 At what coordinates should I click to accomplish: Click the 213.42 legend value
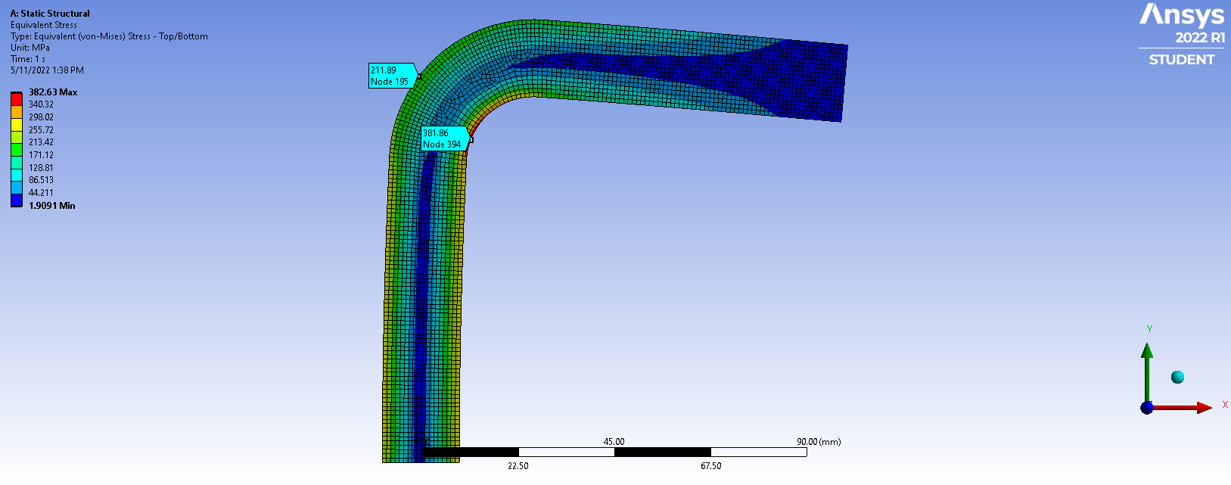[41, 142]
